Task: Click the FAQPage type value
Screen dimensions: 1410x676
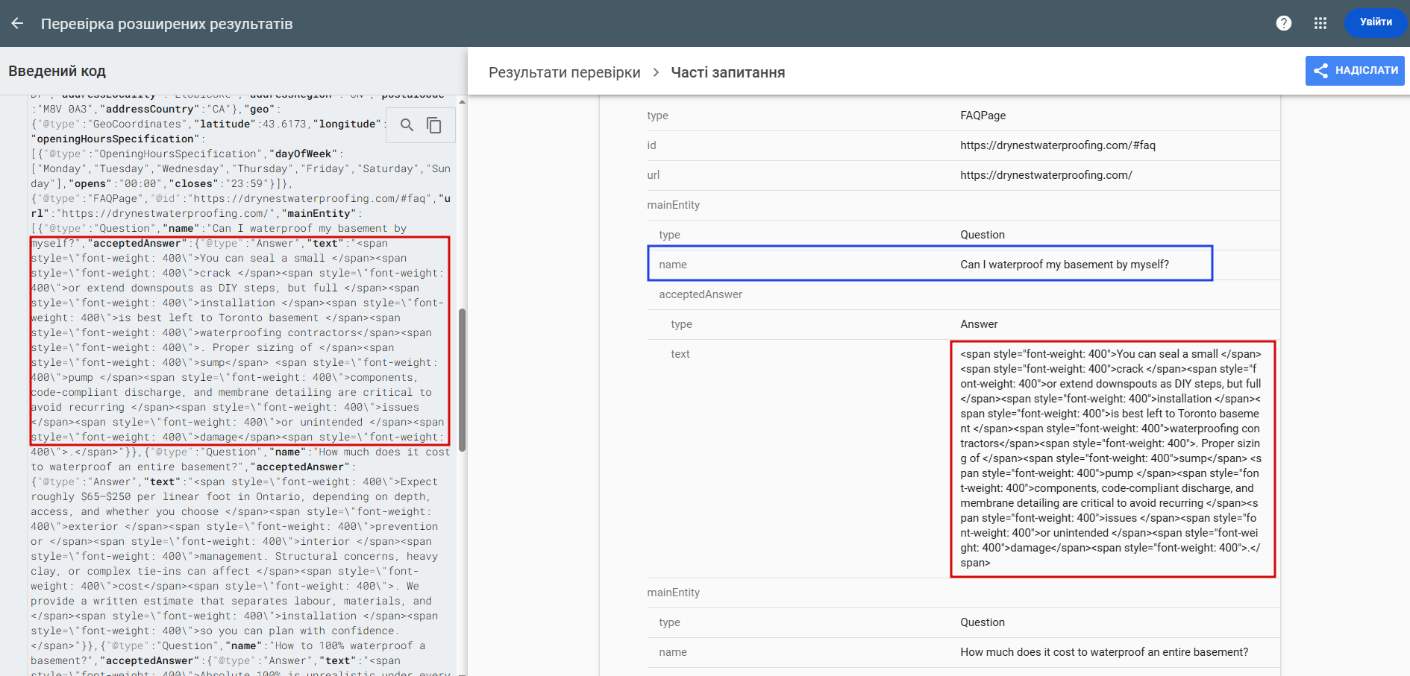Action: click(x=983, y=116)
